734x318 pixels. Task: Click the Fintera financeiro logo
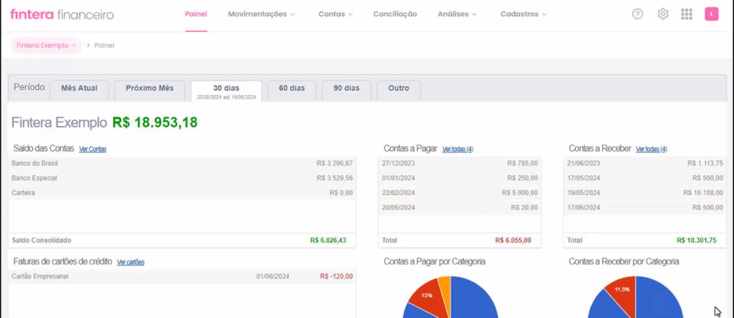pos(62,15)
